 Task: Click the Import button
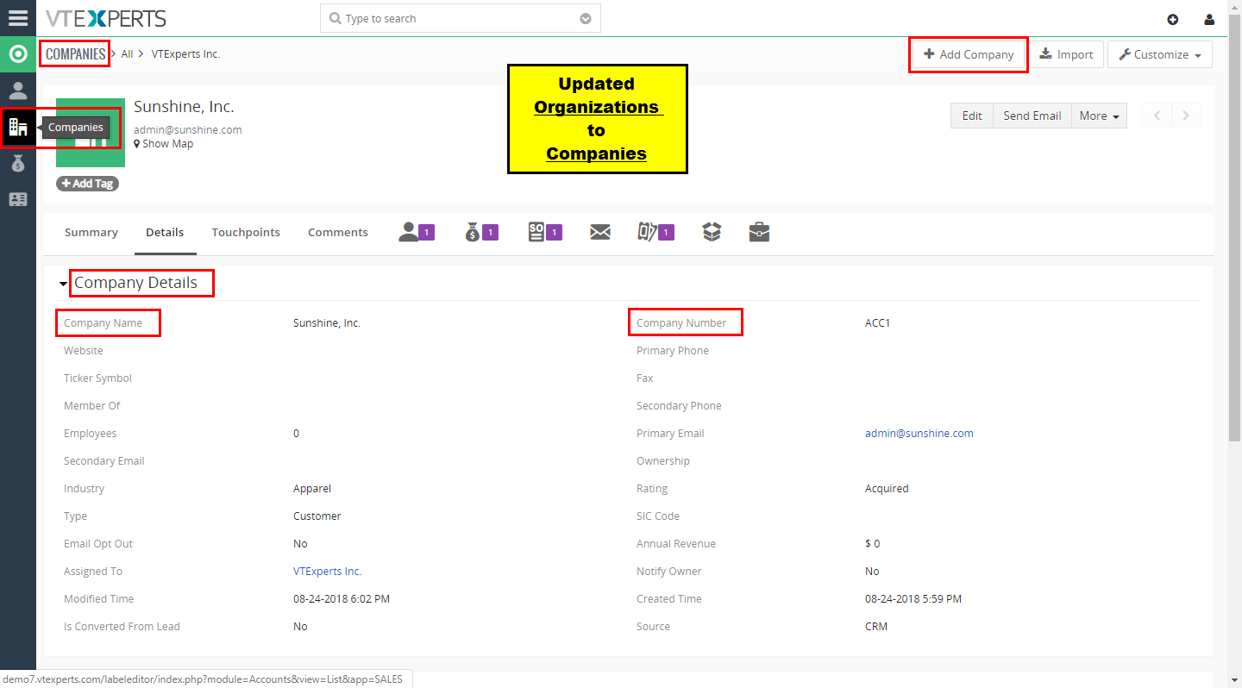[x=1066, y=54]
